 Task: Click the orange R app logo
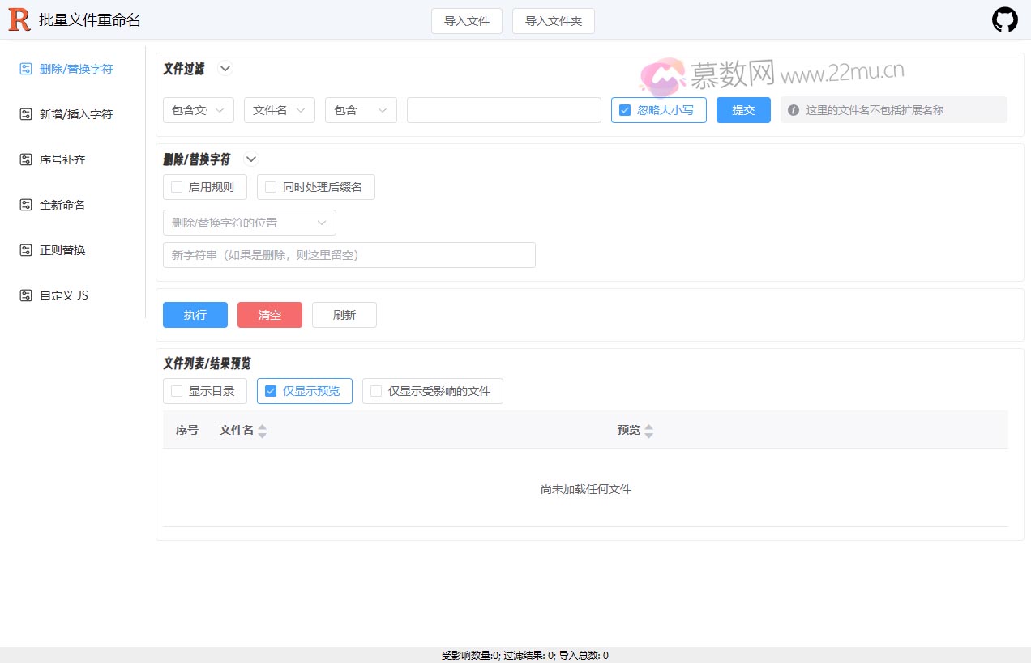point(19,20)
